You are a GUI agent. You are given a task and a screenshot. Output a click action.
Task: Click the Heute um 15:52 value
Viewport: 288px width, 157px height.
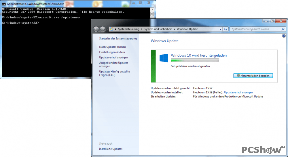coord(203,88)
